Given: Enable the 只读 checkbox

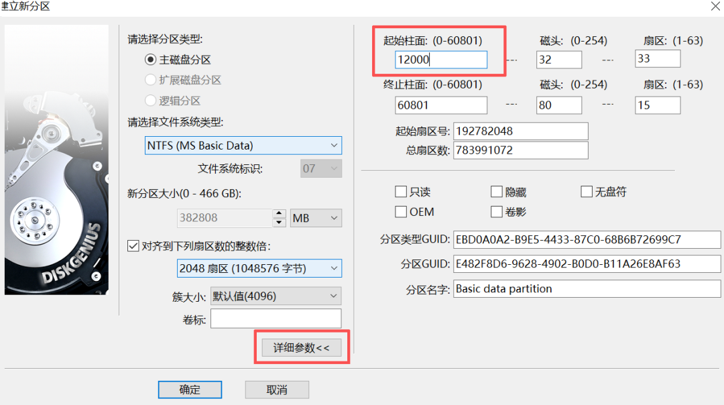Looking at the screenshot, I should [401, 192].
